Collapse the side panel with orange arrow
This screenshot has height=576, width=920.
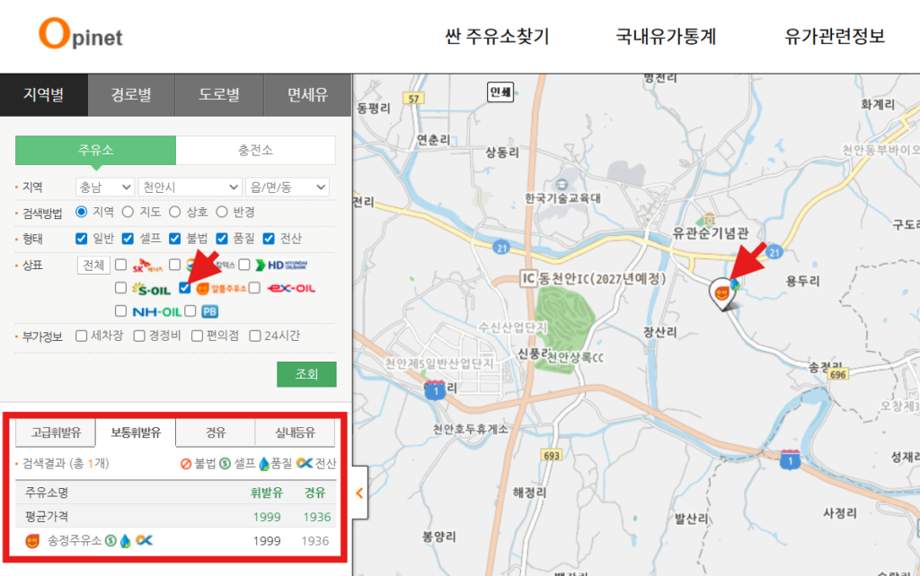[x=359, y=493]
